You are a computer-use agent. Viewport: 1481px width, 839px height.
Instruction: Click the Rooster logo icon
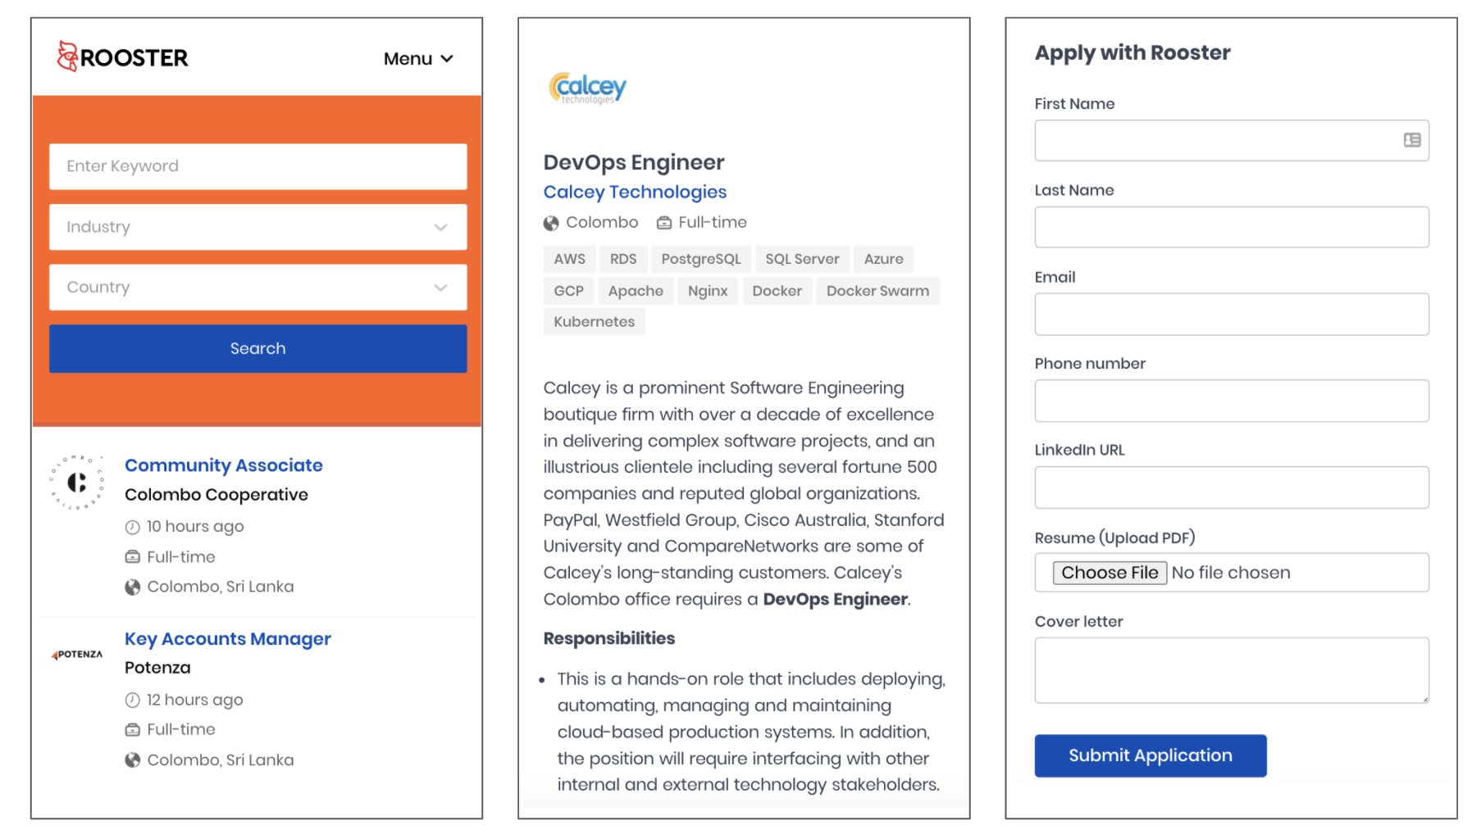pos(67,57)
